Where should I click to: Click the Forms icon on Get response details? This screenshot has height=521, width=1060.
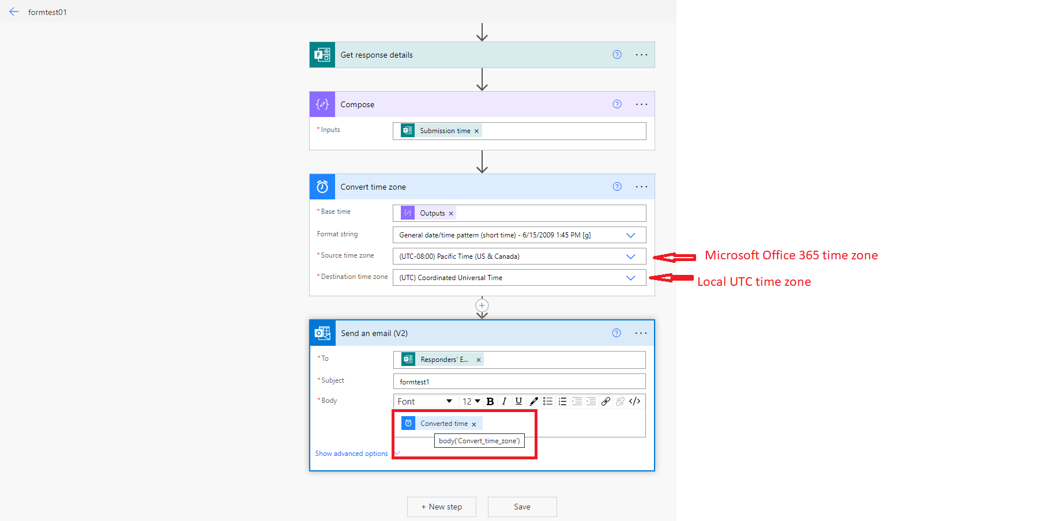tap(322, 55)
